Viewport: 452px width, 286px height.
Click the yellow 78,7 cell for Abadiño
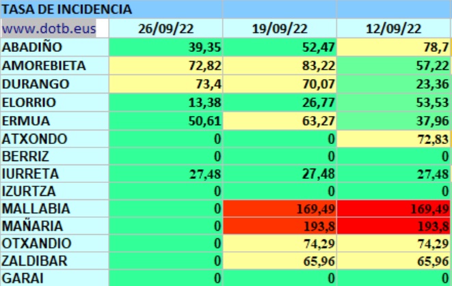click(x=393, y=48)
